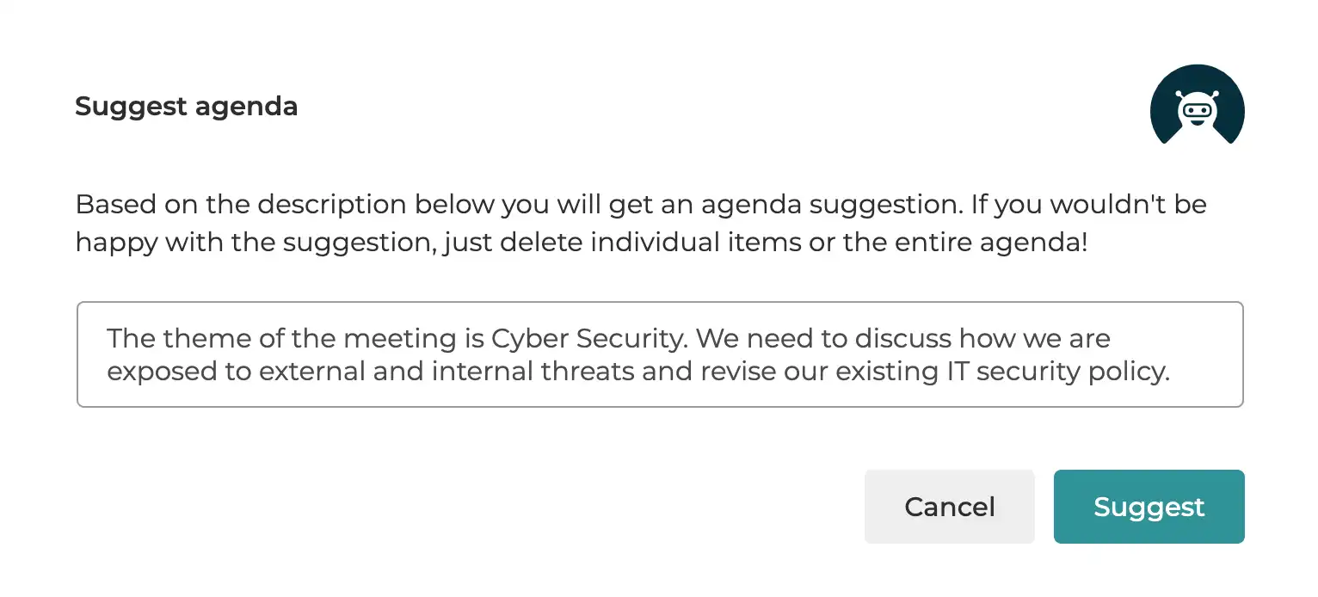
Task: Open the agenda assistant via the robot icon
Action: click(1197, 106)
